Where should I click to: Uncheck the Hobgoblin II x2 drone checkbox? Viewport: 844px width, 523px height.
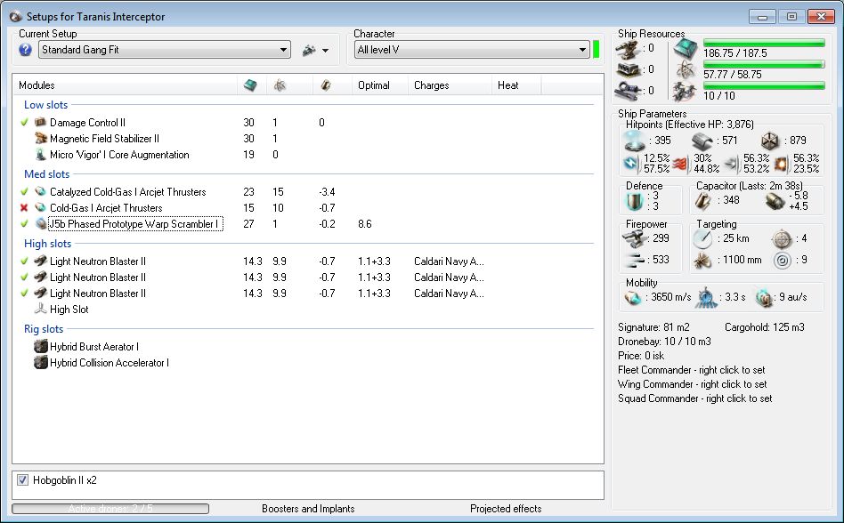23,480
